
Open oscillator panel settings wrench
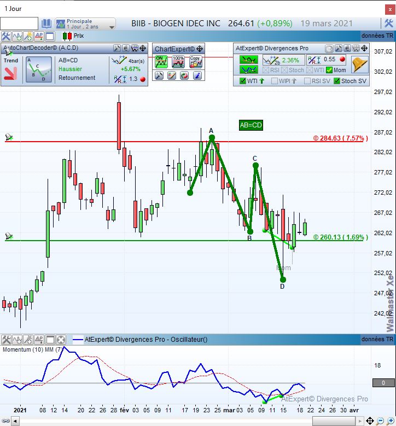click(x=6, y=340)
